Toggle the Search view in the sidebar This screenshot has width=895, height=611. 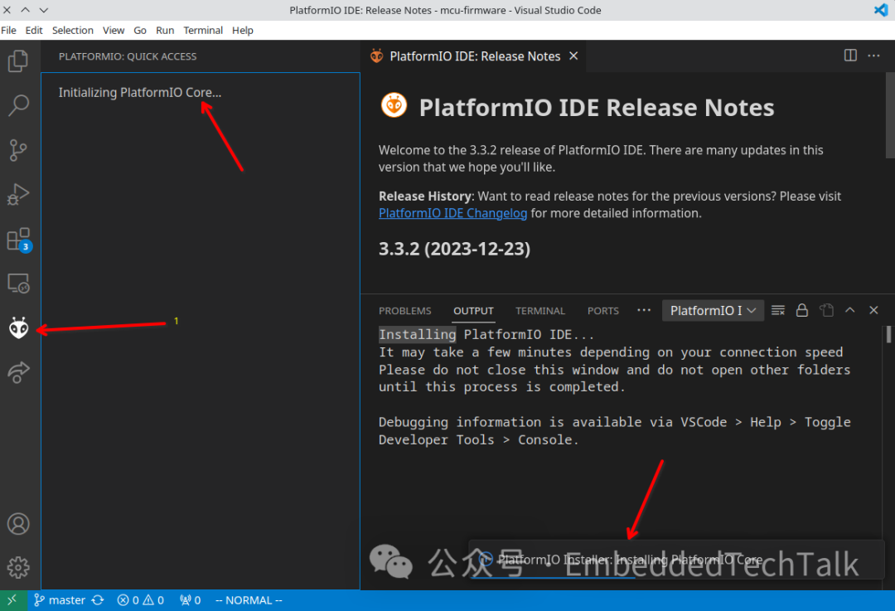pyautogui.click(x=19, y=105)
